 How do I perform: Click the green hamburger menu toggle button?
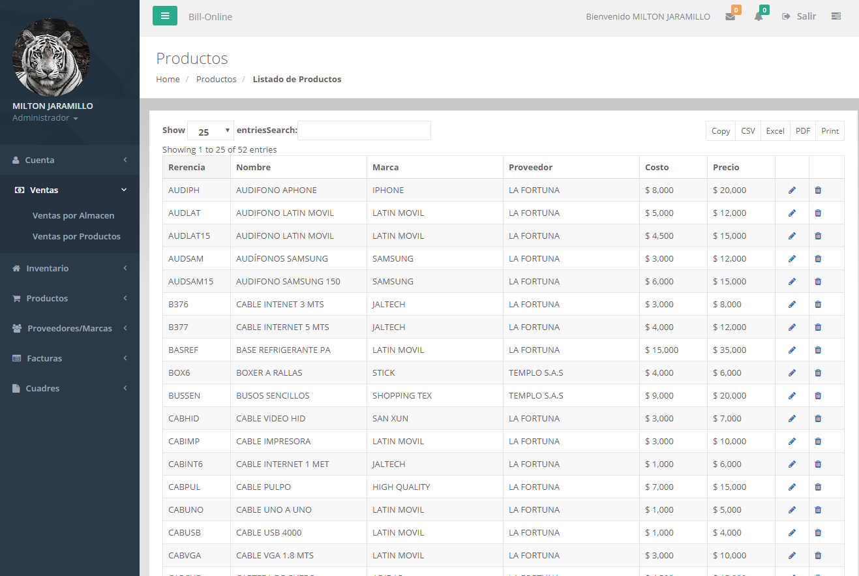pos(164,16)
